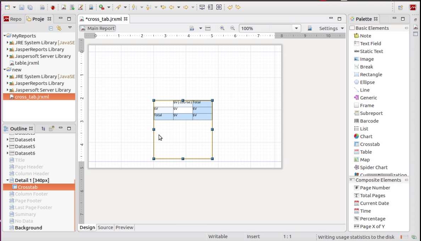Toggle outline thumbnail view icon
This screenshot has width=421, height=241.
(x=51, y=129)
